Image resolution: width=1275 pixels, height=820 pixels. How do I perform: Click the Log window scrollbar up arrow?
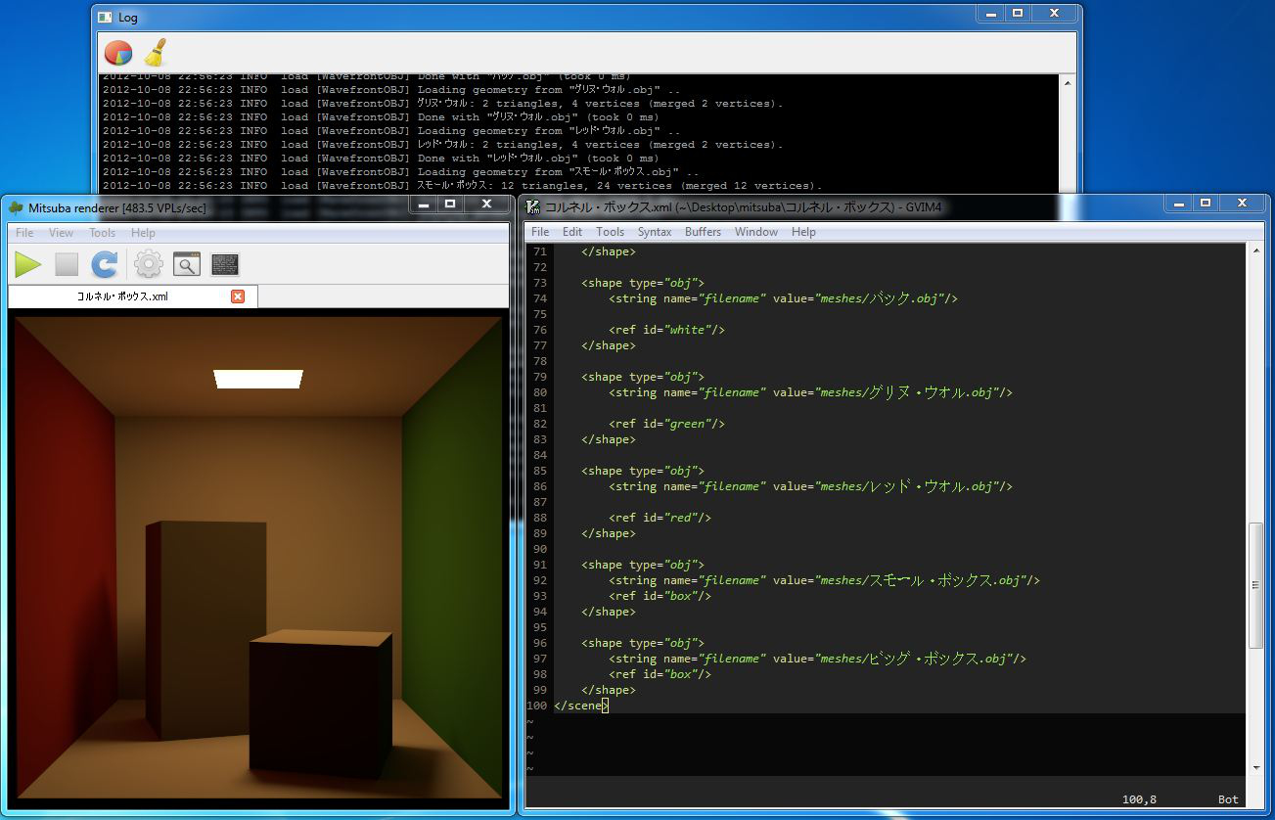pos(1068,83)
